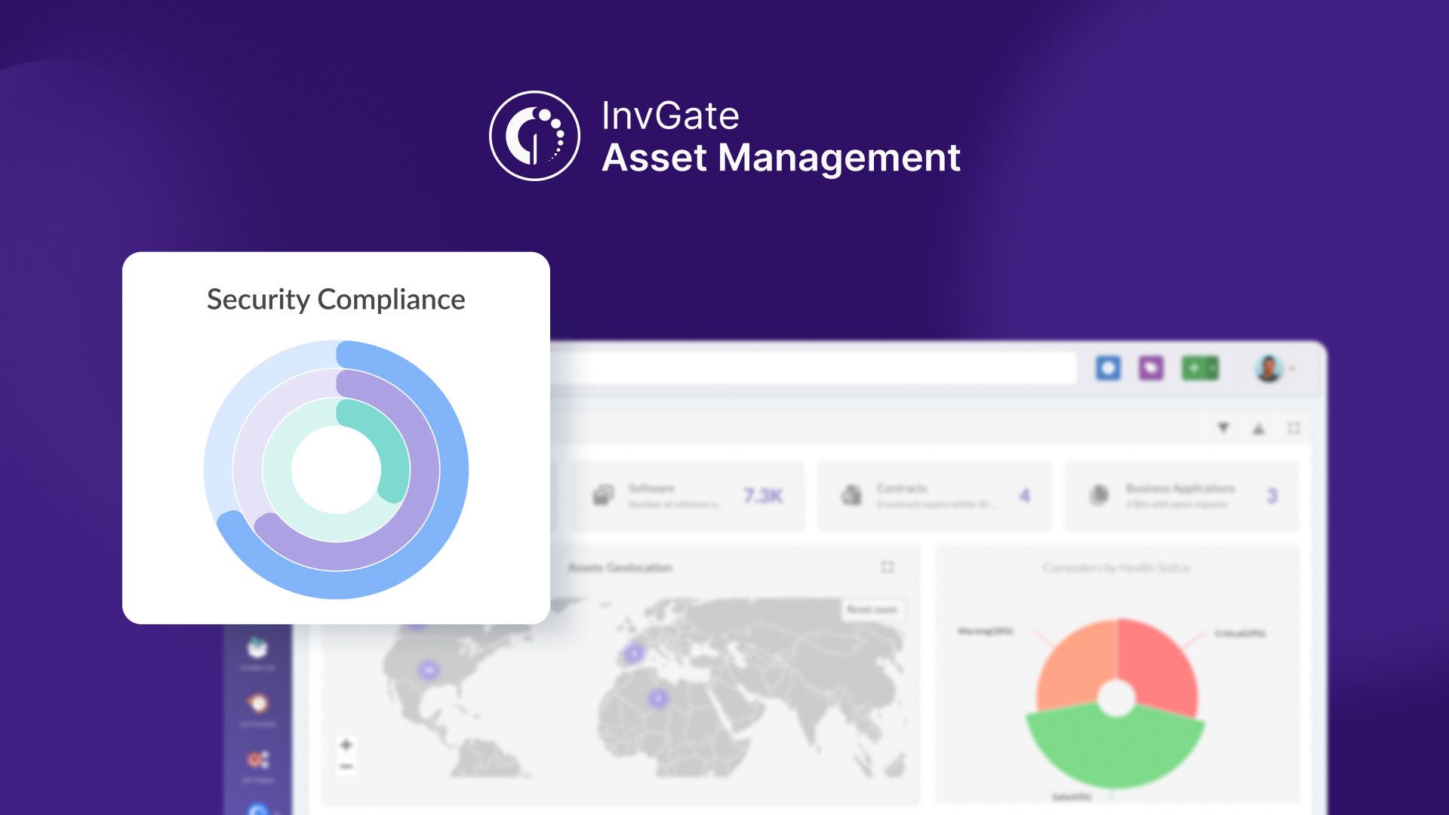The width and height of the screenshot is (1449, 815).
Task: Open the Business Applications summary card
Action: [1181, 496]
